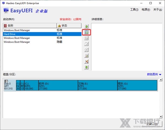Click the edit entry pencil-and-page icon
This screenshot has height=130, width=165.
click(86, 44)
